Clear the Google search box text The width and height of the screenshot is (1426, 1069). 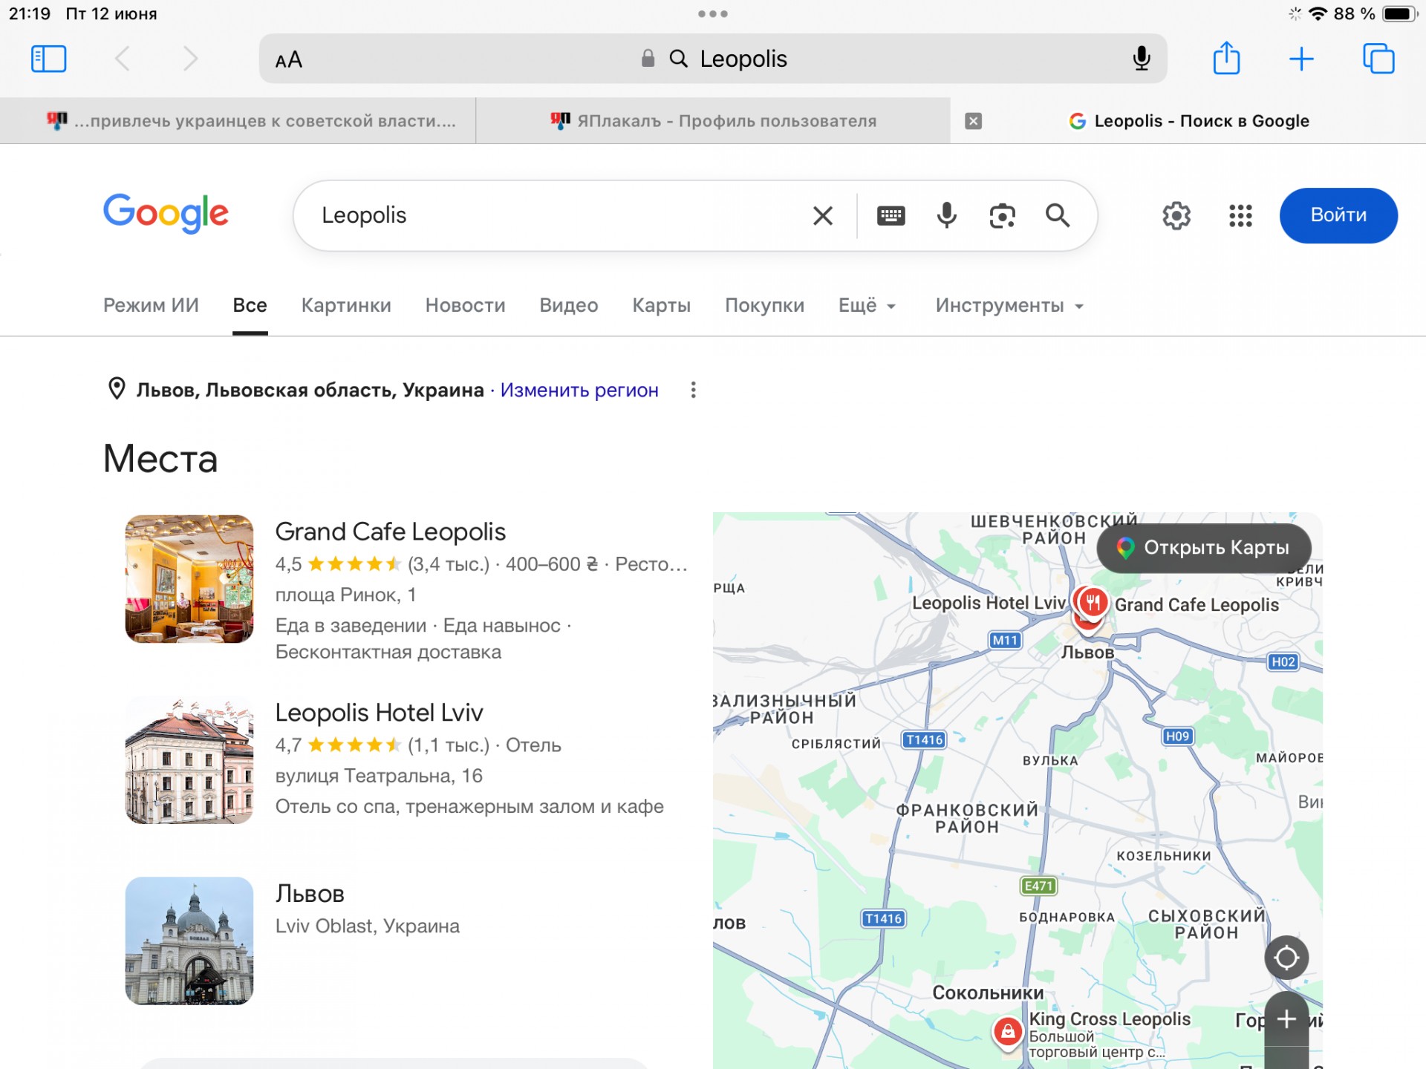(x=823, y=215)
